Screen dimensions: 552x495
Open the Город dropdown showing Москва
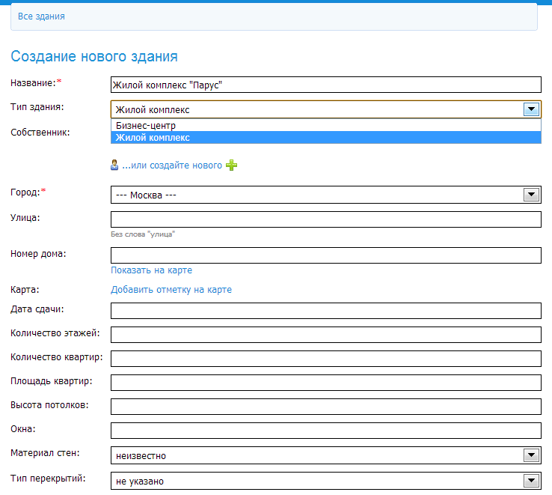coord(326,195)
